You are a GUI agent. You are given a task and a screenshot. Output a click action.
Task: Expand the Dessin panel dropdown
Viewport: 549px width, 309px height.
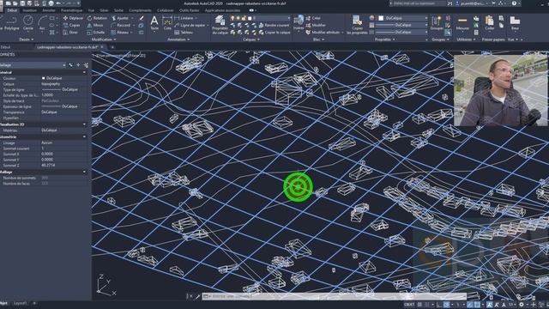[27, 39]
